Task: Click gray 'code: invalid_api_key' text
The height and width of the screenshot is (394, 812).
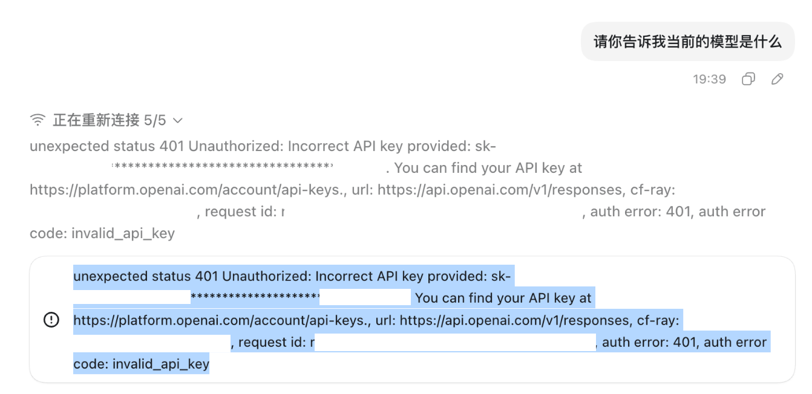Action: pos(102,233)
